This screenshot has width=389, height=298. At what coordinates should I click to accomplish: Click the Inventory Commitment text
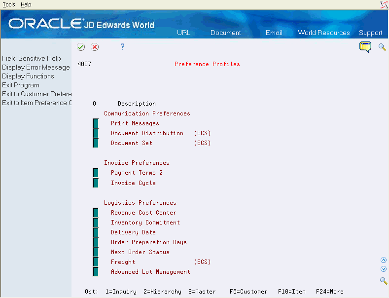(145, 223)
